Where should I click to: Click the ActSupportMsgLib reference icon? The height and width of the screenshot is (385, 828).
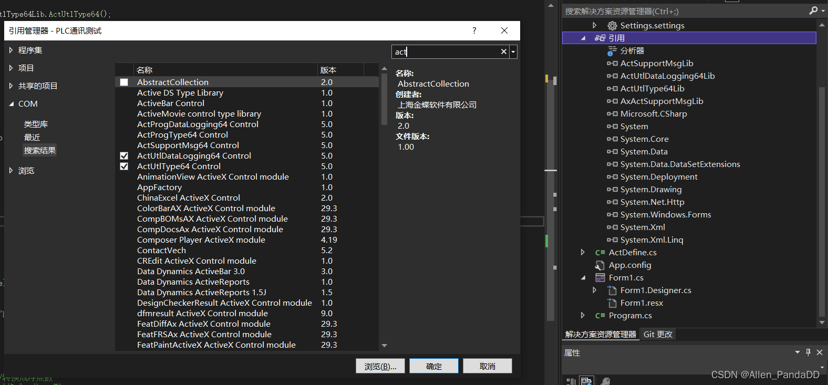[x=612, y=64]
